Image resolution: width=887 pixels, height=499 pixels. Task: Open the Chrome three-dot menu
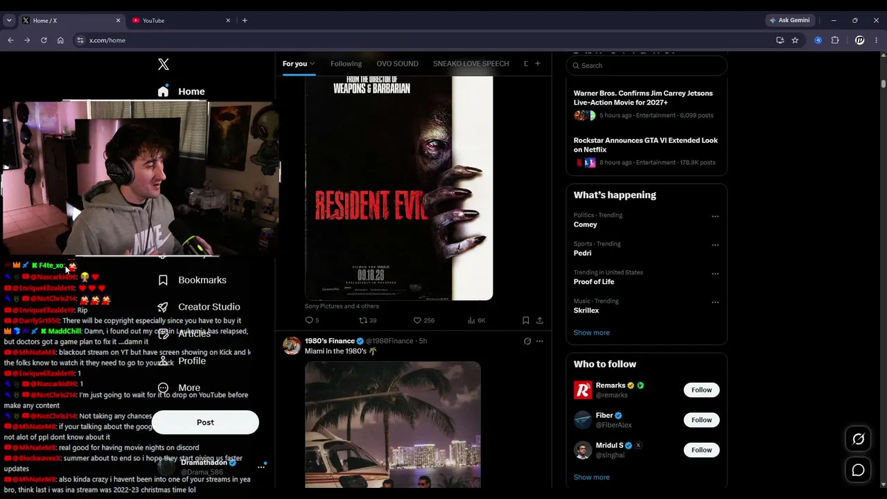877,40
